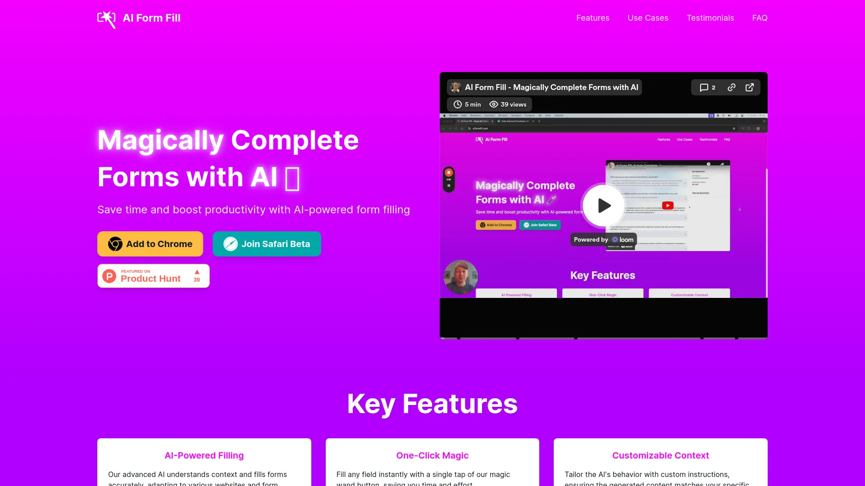Expand the One-Click Magic feature card
The height and width of the screenshot is (486, 865).
[x=432, y=455]
